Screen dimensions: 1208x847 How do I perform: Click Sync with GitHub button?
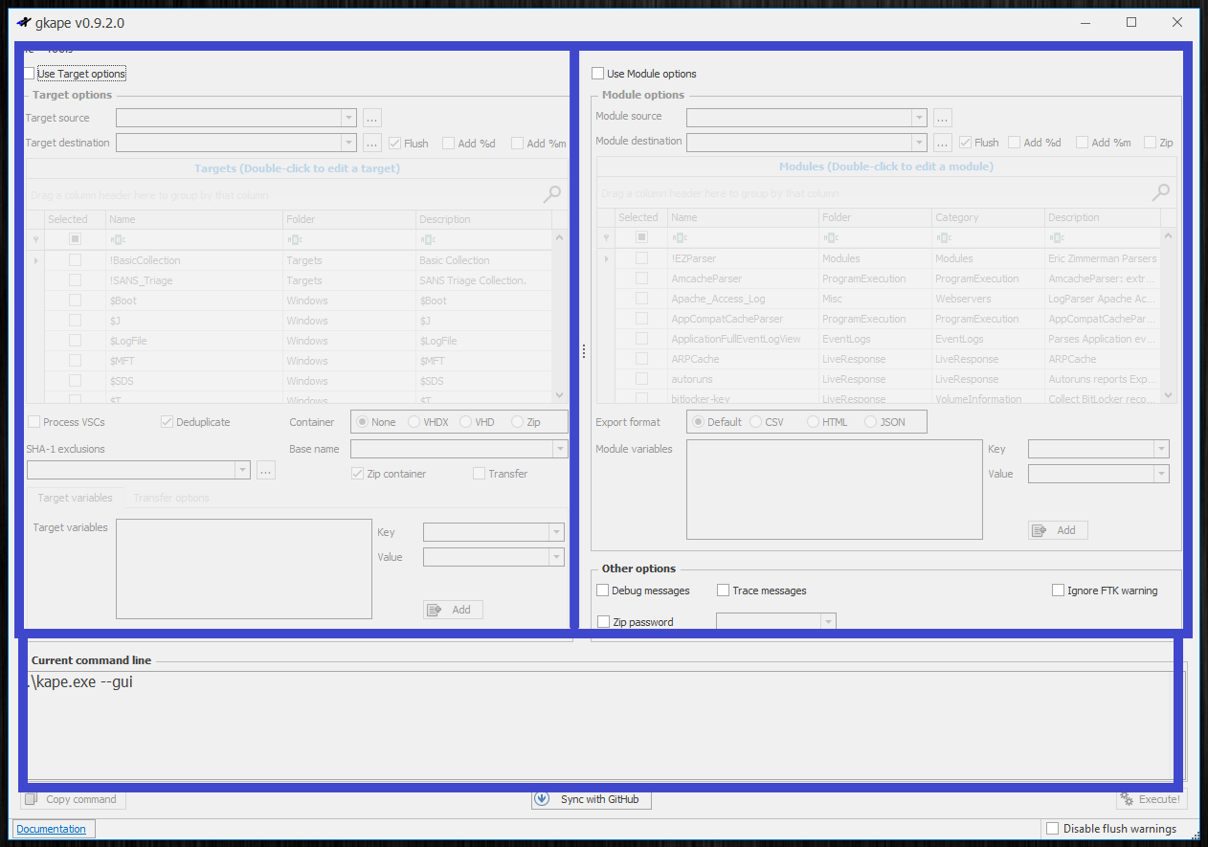(x=592, y=799)
